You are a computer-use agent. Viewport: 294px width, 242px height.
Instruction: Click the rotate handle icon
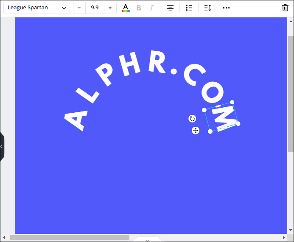pyautogui.click(x=192, y=119)
